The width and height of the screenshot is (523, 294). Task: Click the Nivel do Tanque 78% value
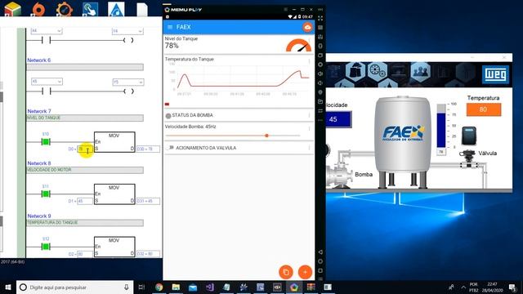click(x=172, y=46)
